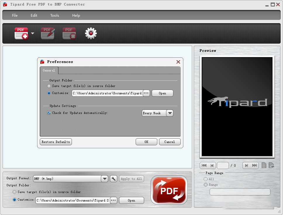
Task: Click inside the page number input field
Action: point(223,165)
